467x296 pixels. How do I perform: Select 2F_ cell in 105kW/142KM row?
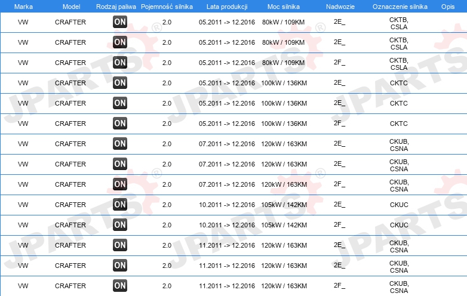[x=340, y=224]
